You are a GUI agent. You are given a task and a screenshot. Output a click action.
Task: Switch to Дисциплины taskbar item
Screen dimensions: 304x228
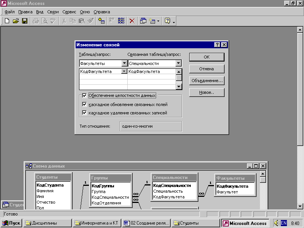(x=47, y=223)
